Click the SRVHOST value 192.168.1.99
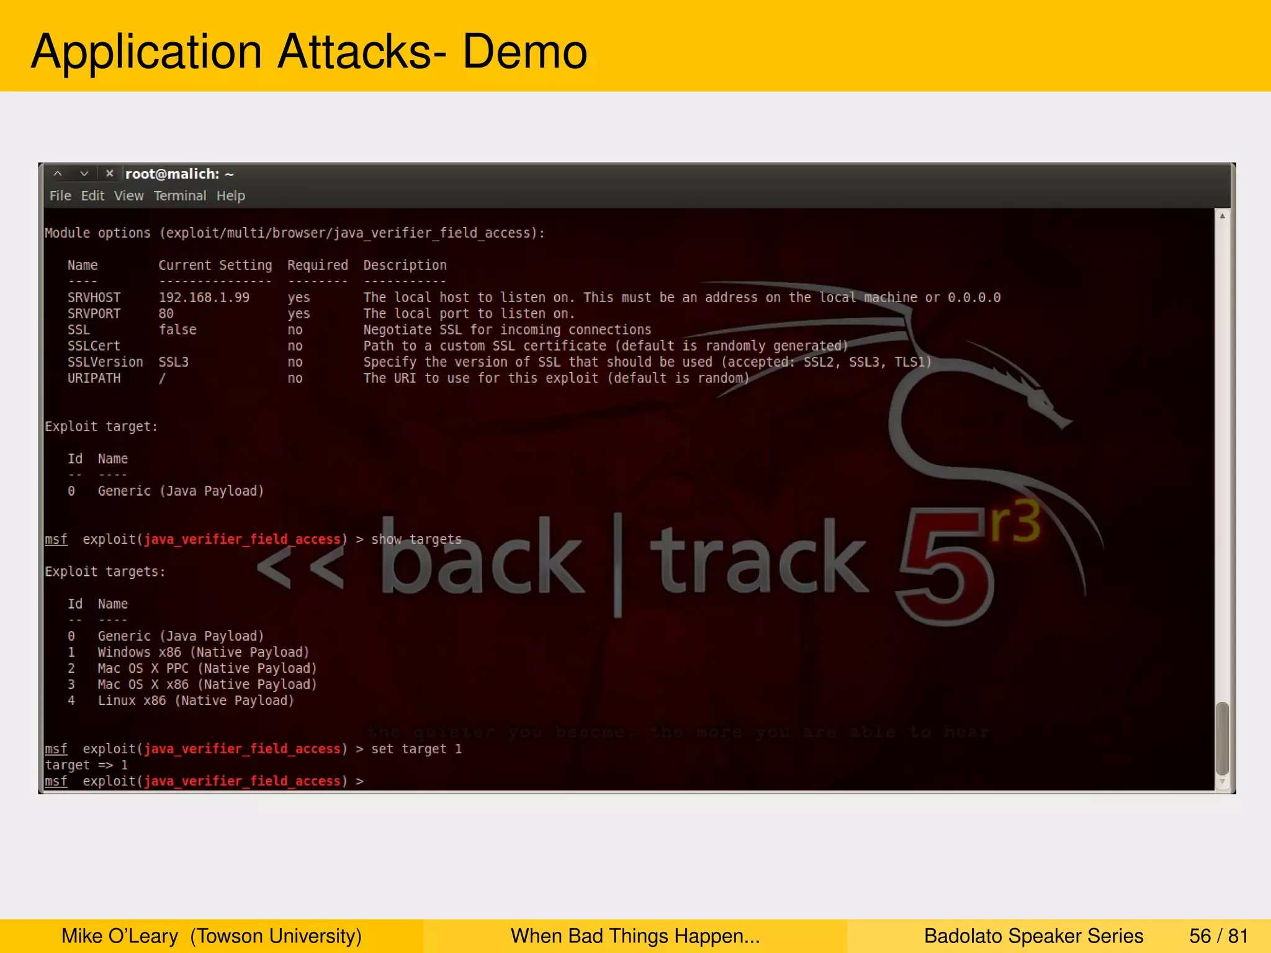The image size is (1271, 953). click(204, 298)
